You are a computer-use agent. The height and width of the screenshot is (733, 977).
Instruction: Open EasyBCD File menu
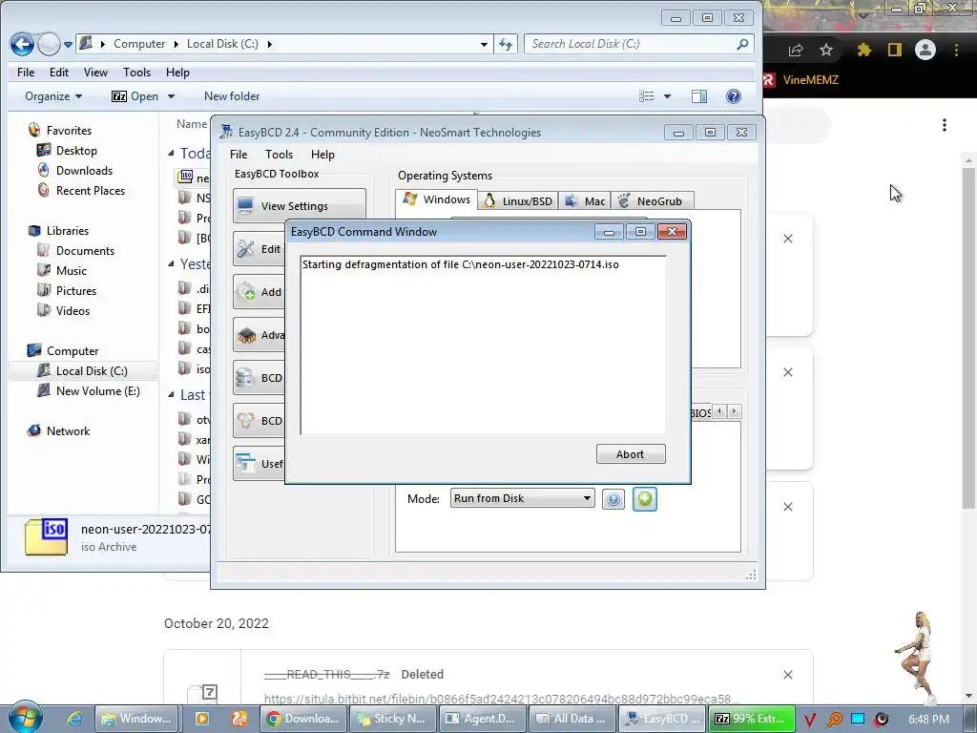tap(238, 154)
